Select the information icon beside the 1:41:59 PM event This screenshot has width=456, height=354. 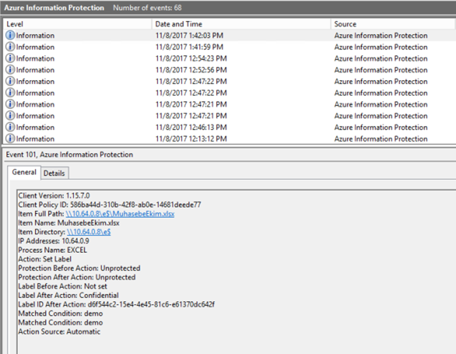tap(10, 47)
